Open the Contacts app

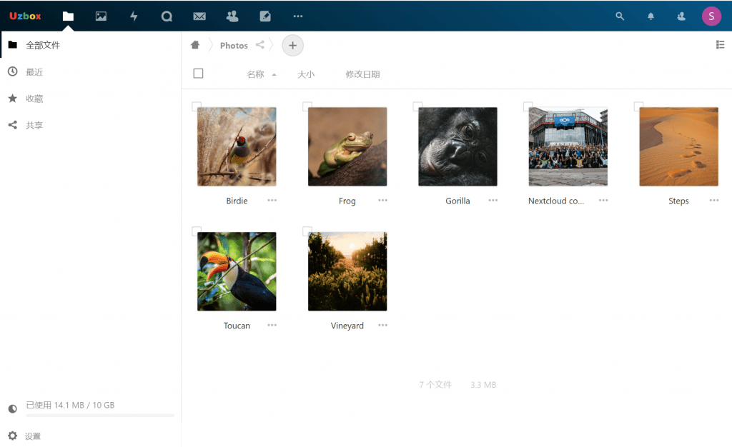pyautogui.click(x=232, y=16)
